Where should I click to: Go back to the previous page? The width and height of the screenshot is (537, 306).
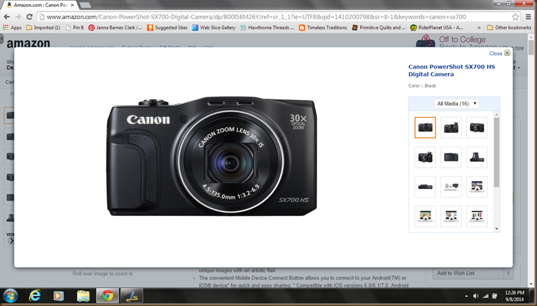point(7,17)
